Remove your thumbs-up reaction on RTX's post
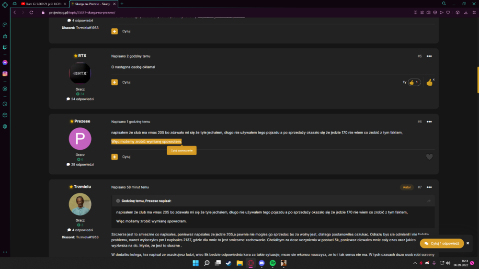 click(x=430, y=82)
